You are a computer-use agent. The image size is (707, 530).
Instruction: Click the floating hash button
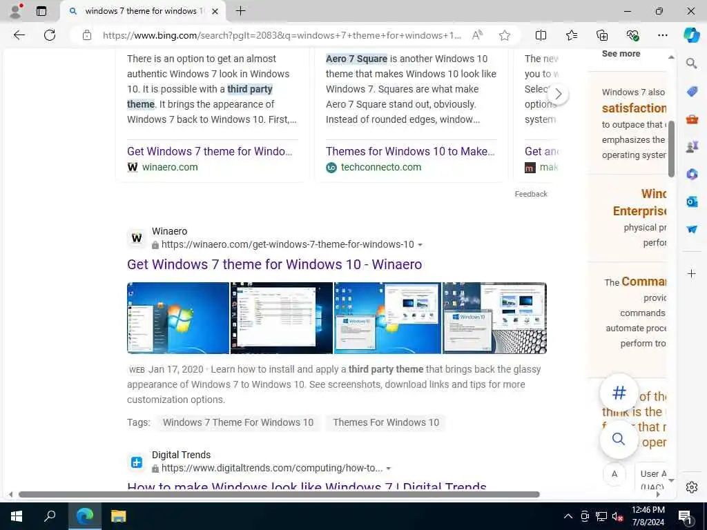(x=619, y=393)
